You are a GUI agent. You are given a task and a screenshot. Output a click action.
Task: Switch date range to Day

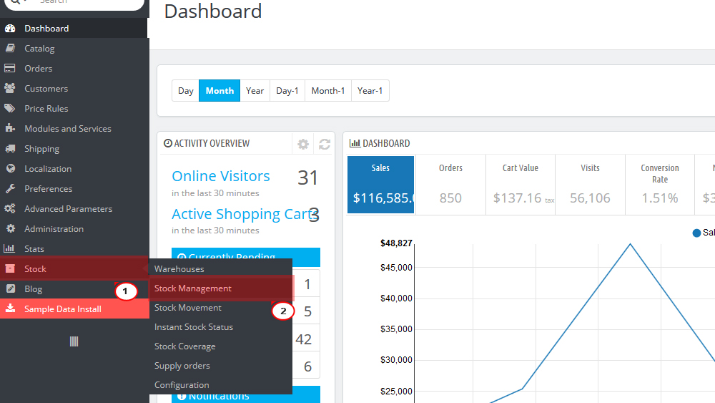[x=186, y=91]
